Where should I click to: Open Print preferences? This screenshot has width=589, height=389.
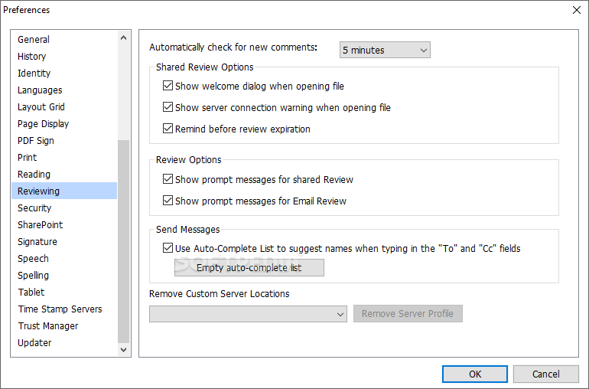(63, 158)
